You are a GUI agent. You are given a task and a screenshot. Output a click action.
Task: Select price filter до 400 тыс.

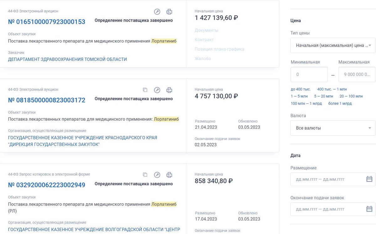pos(301,89)
